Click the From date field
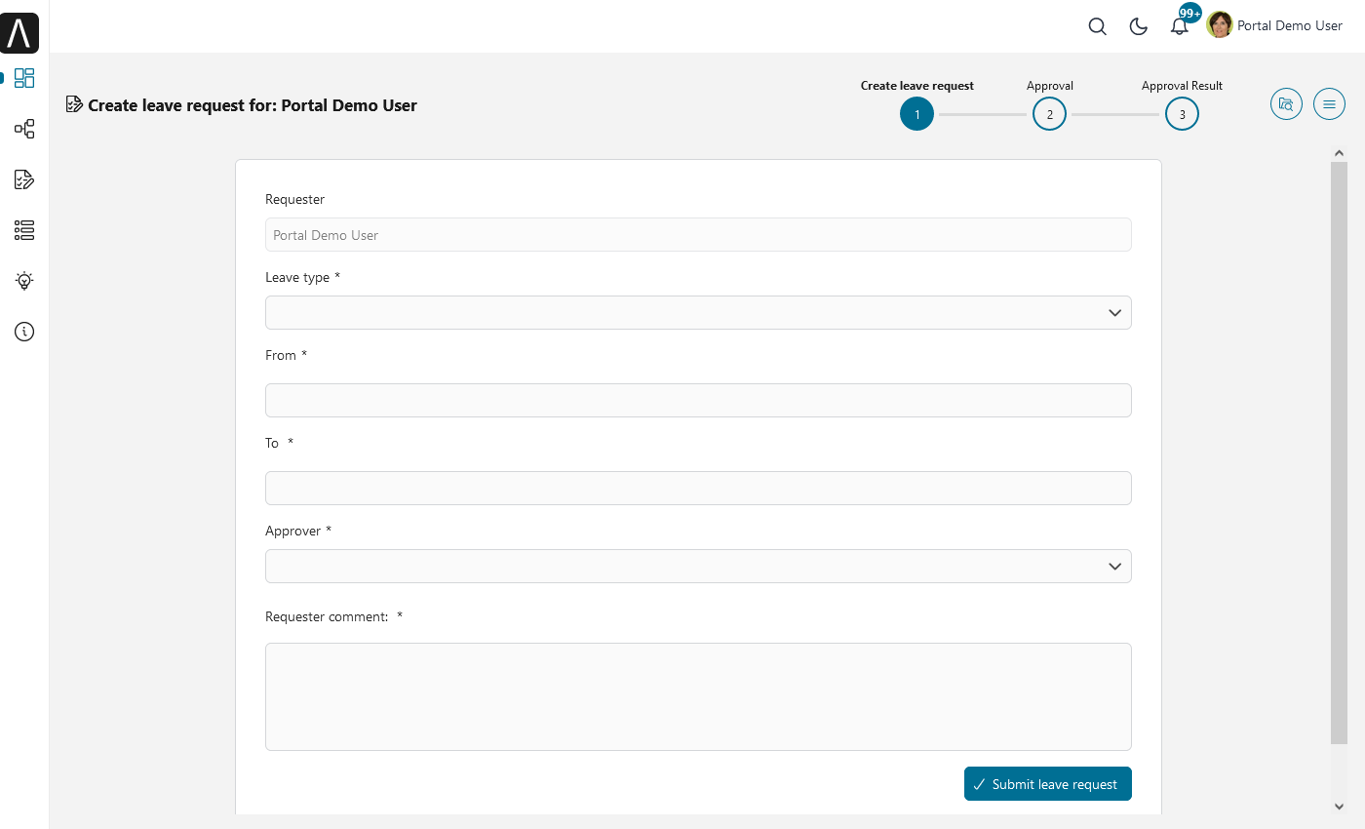The image size is (1365, 829). click(698, 400)
